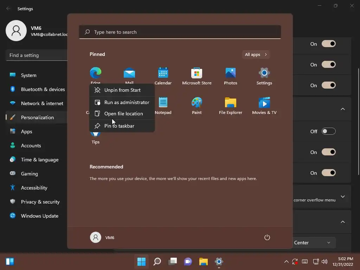Viewport: 360px width, 270px height.
Task: Select the Personalization category
Action: 37,117
